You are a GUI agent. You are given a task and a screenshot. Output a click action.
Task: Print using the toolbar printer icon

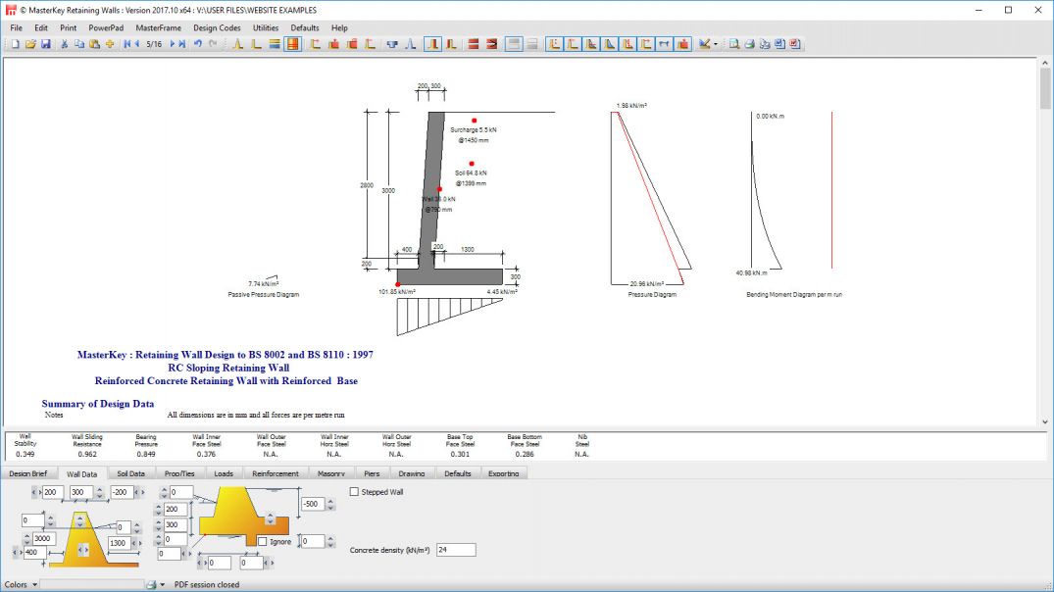(749, 44)
